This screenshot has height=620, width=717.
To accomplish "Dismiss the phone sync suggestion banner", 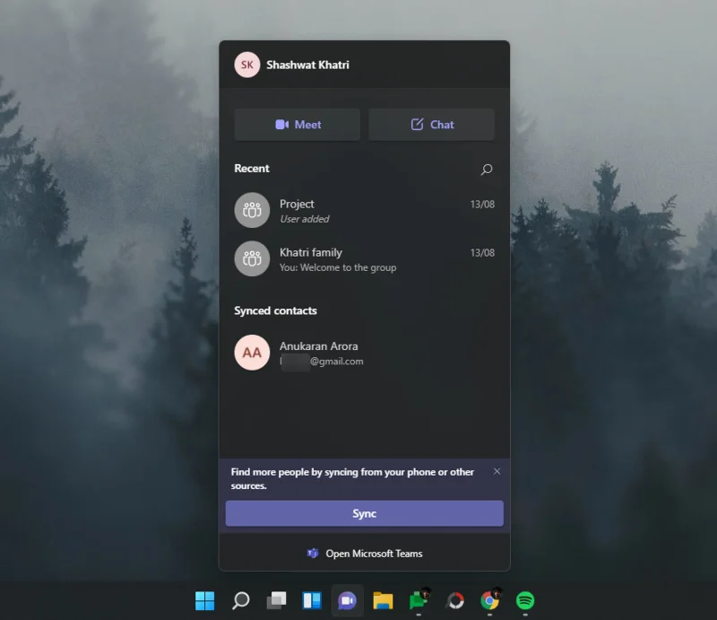I will [497, 470].
